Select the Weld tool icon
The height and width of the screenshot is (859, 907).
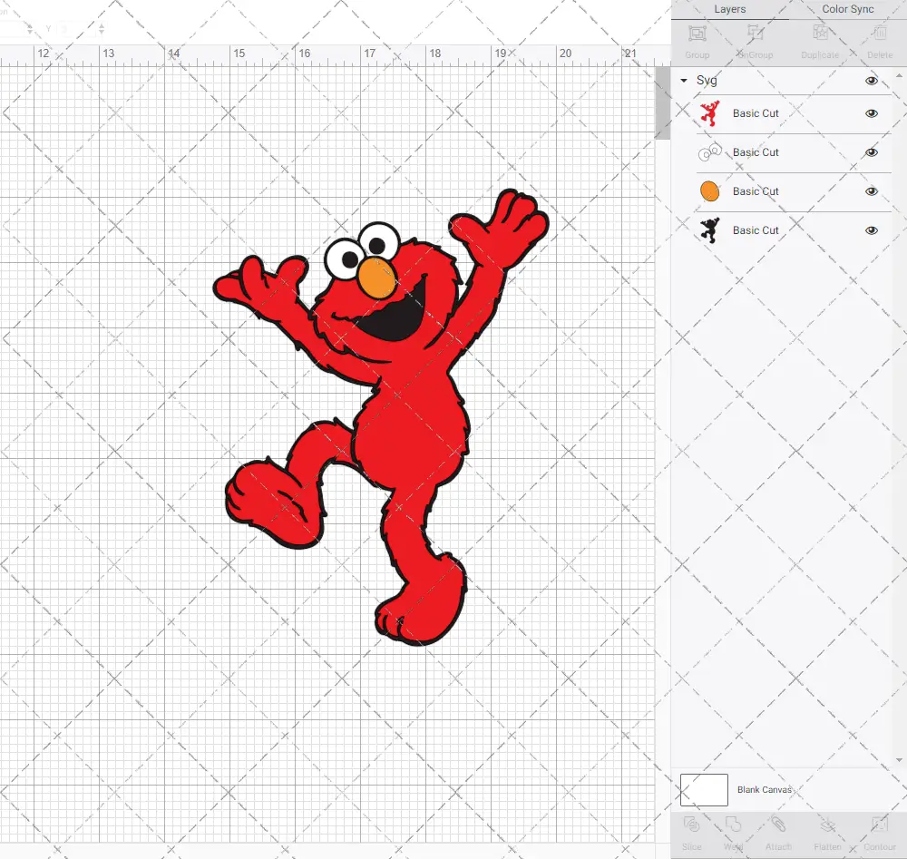pyautogui.click(x=733, y=825)
